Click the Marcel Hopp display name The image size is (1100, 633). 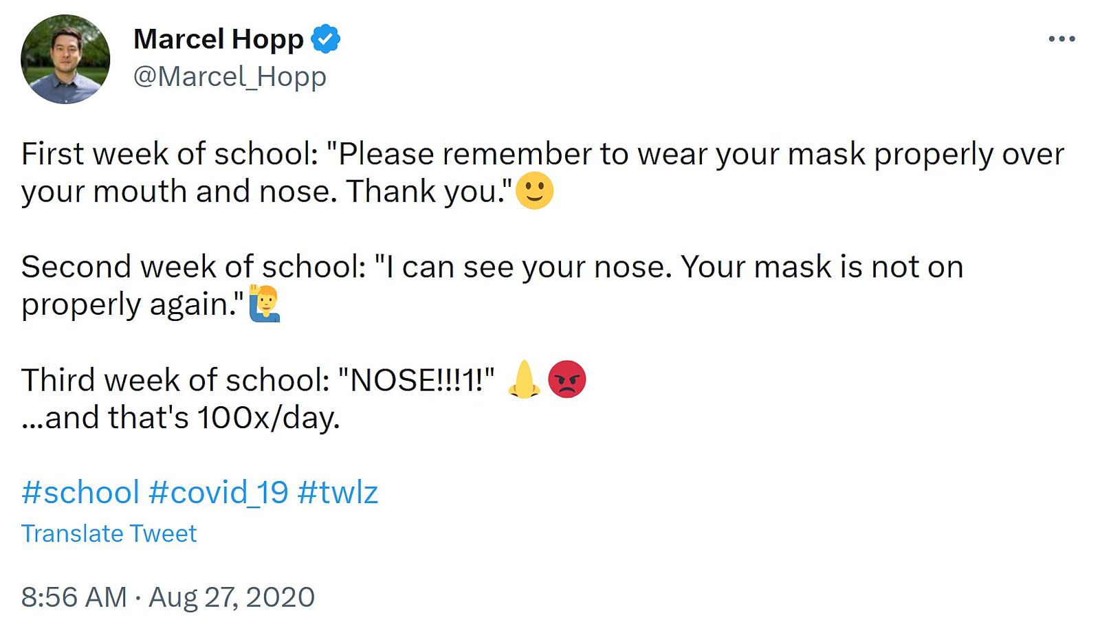tap(219, 39)
